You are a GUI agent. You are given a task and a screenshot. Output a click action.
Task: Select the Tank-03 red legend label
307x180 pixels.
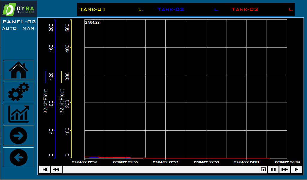coord(245,9)
